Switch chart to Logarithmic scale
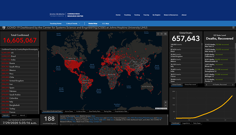This screenshot has height=135, width=236. click(186, 123)
